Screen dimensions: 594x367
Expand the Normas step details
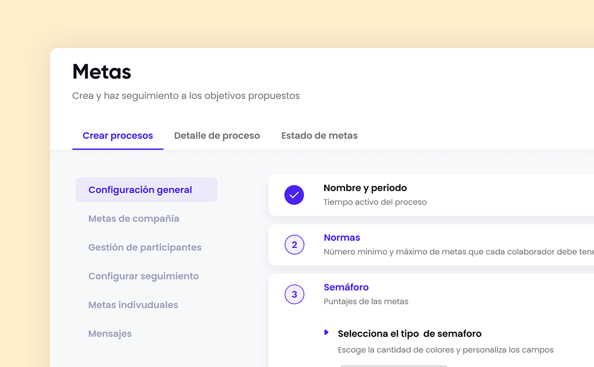(342, 238)
